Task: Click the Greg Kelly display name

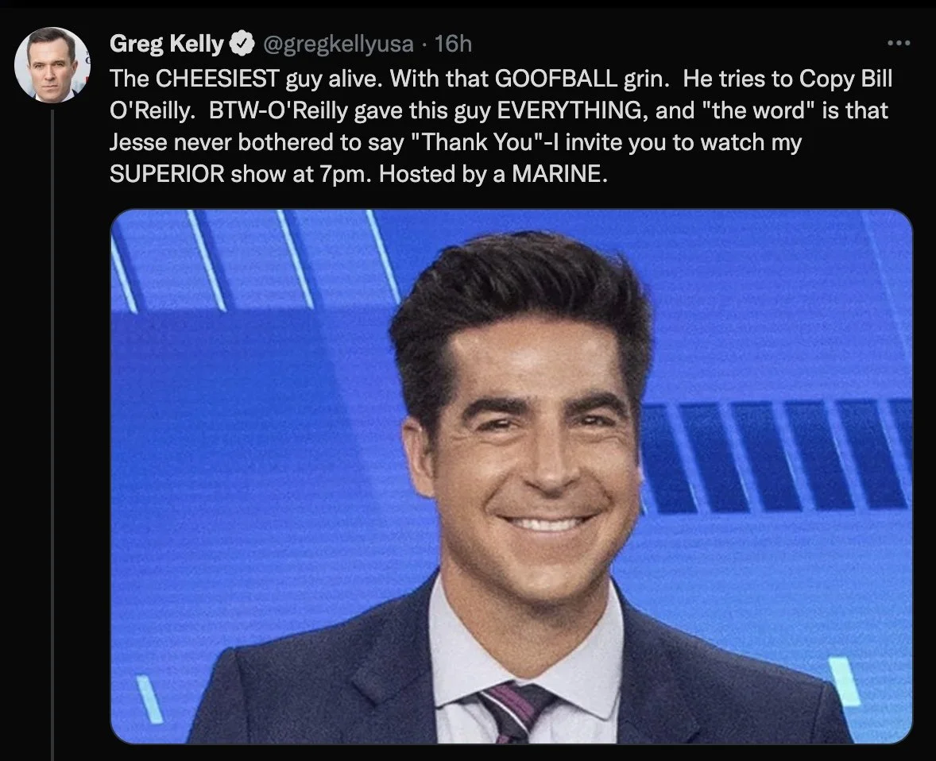Action: tap(167, 44)
